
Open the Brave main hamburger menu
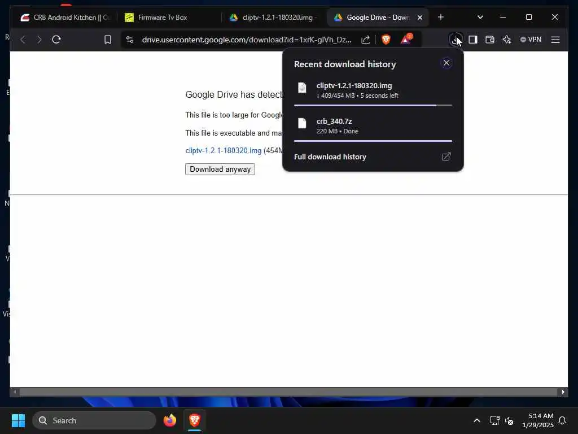click(555, 40)
